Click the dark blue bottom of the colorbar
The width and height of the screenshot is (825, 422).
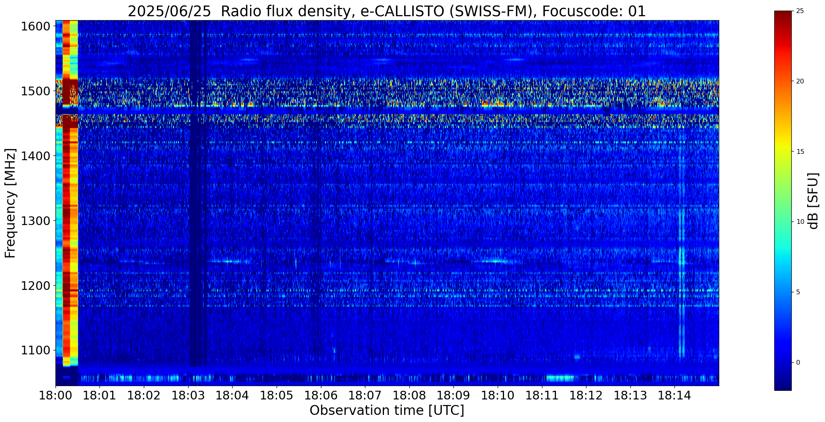[783, 383]
